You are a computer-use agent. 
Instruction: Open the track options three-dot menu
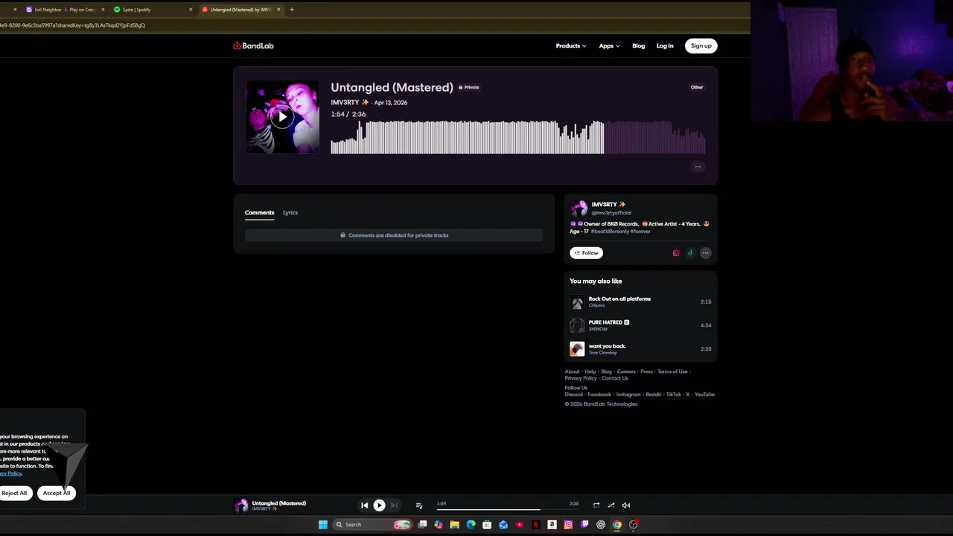click(698, 167)
